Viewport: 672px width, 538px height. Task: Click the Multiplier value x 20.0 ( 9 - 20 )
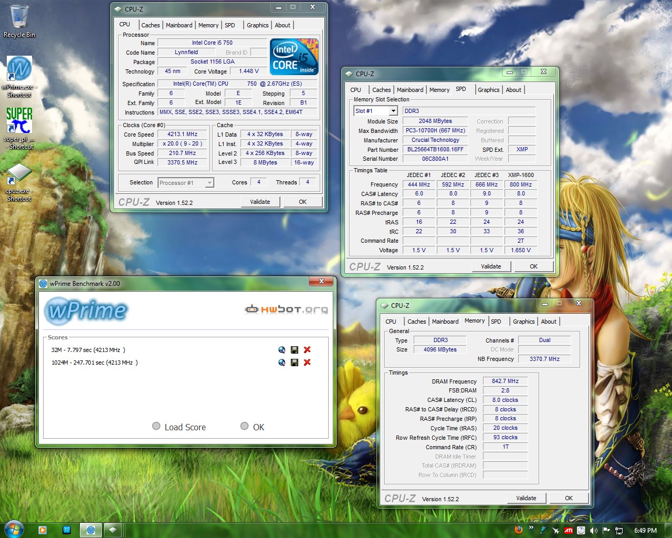(x=182, y=144)
